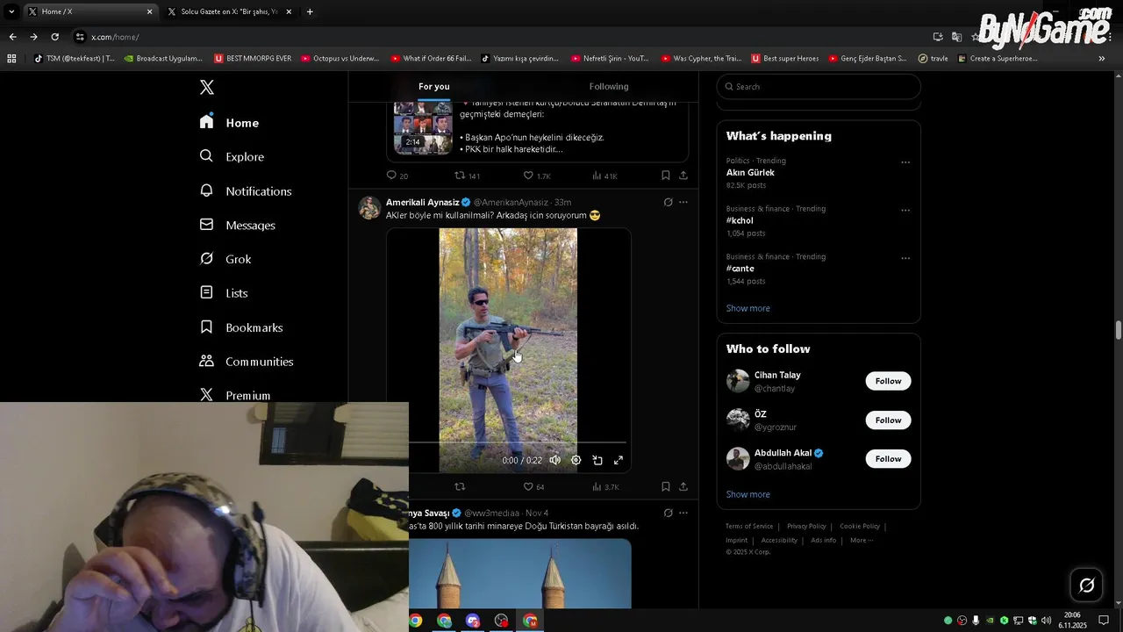1123x632 pixels.
Task: Open Amerikali Aynasiz display name link
Action: [x=423, y=202]
